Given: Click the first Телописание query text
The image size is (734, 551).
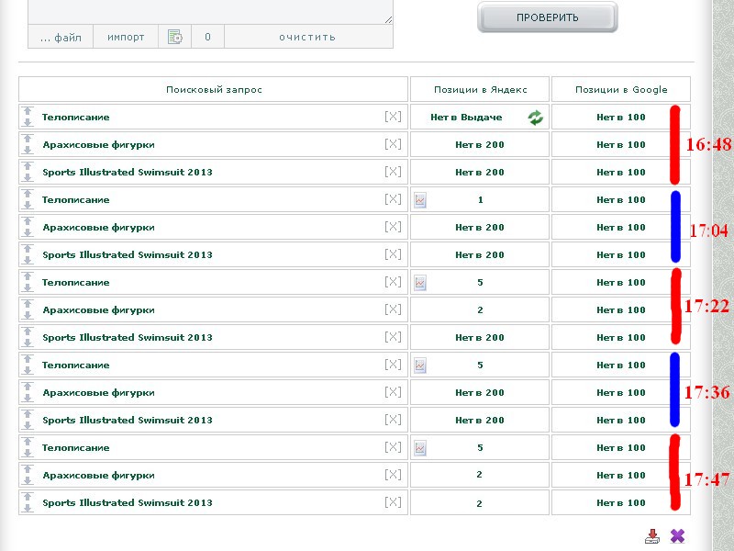Looking at the screenshot, I should tap(76, 118).
